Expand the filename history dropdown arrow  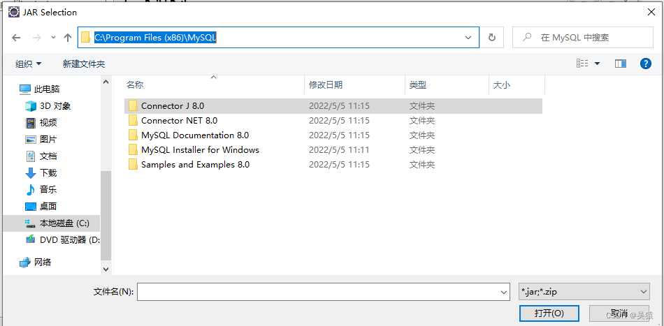[x=504, y=292]
